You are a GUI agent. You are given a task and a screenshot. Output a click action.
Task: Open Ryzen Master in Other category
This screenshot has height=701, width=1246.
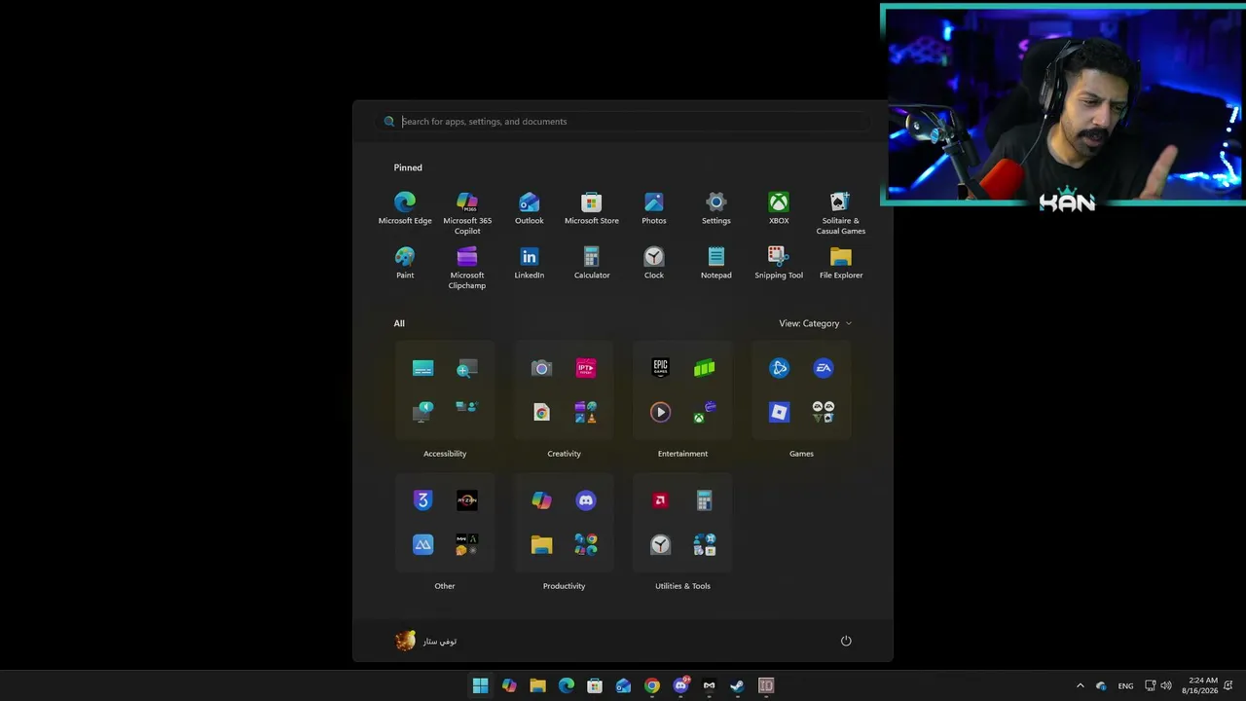pos(467,500)
